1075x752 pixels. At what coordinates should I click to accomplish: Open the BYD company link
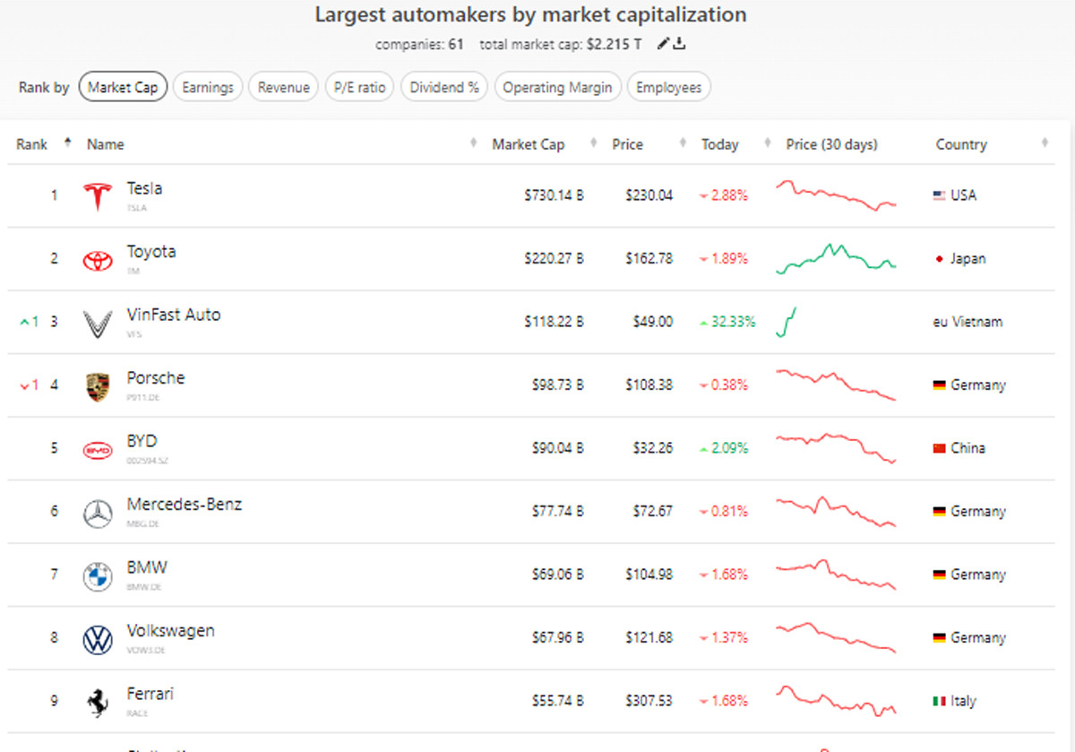pos(142,442)
